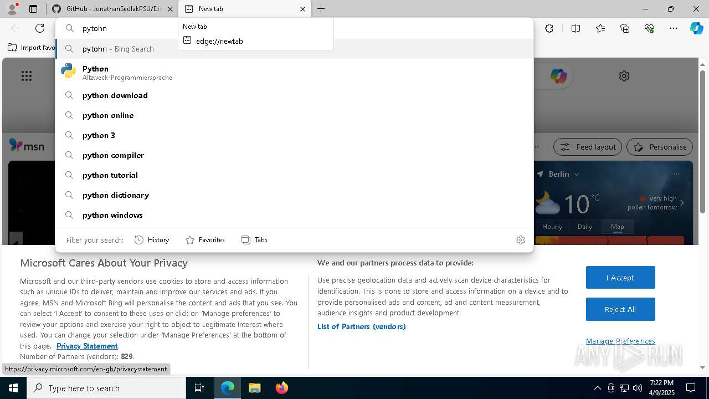Click the MSN logo
Image resolution: width=709 pixels, height=399 pixels.
[27, 146]
